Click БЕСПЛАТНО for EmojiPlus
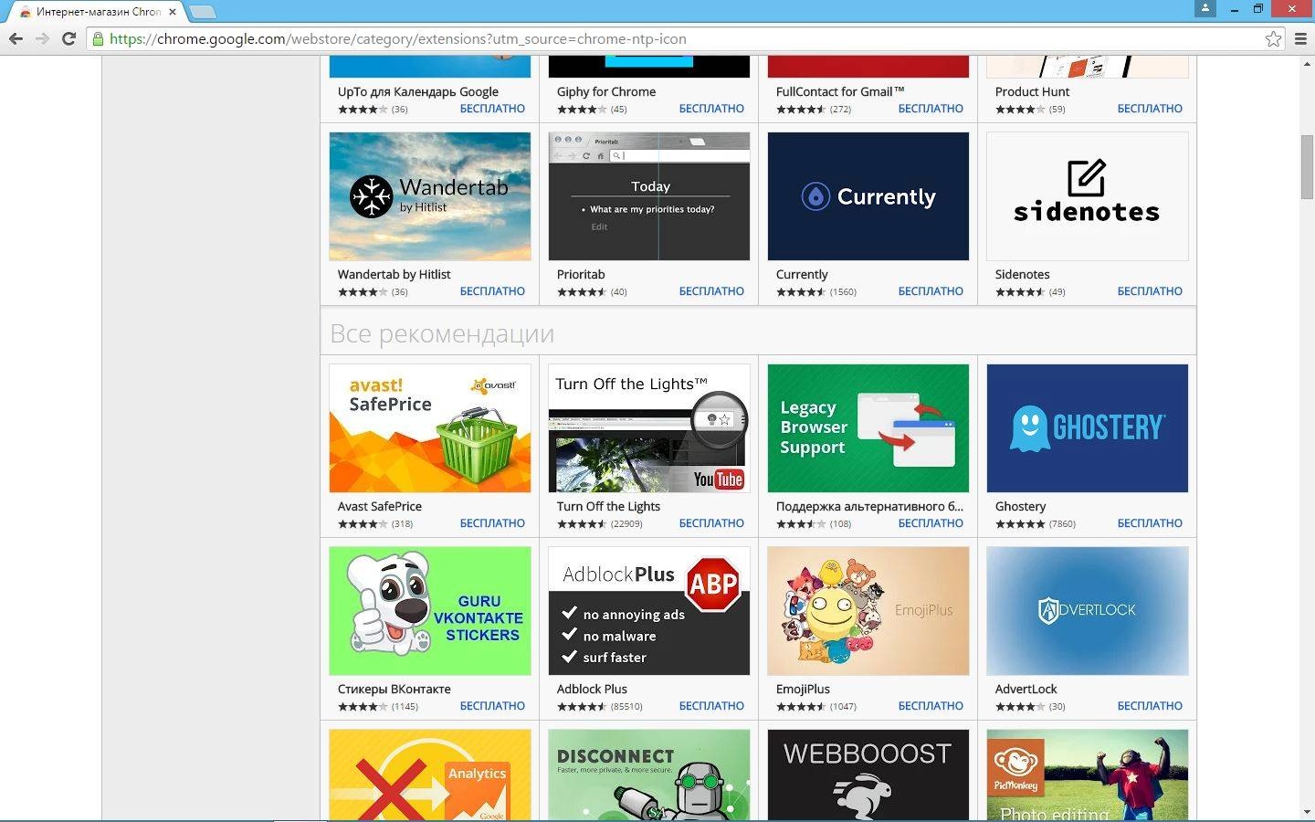The width and height of the screenshot is (1315, 822). point(931,706)
